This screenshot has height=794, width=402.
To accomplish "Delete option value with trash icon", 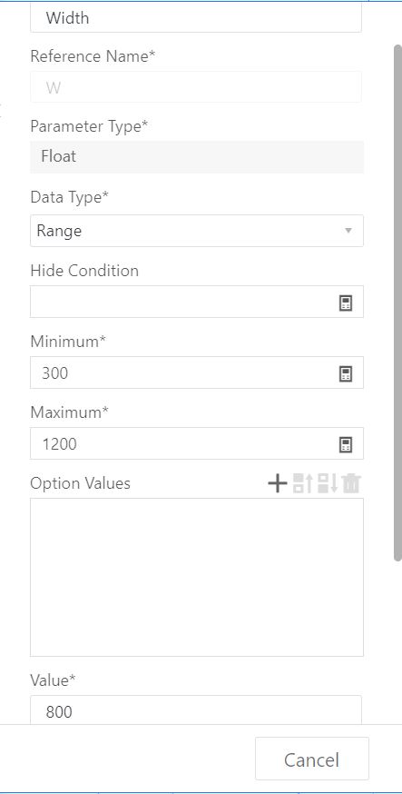I will click(351, 483).
